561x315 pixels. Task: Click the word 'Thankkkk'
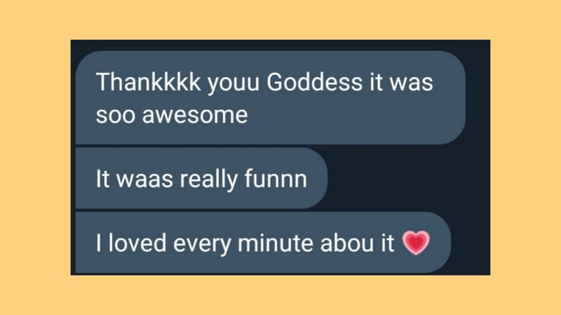[148, 82]
